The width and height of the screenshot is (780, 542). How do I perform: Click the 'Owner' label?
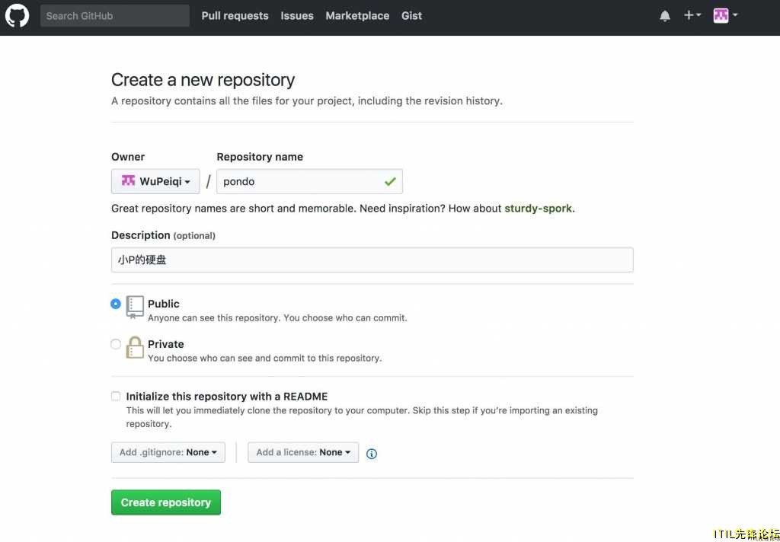[x=128, y=157]
